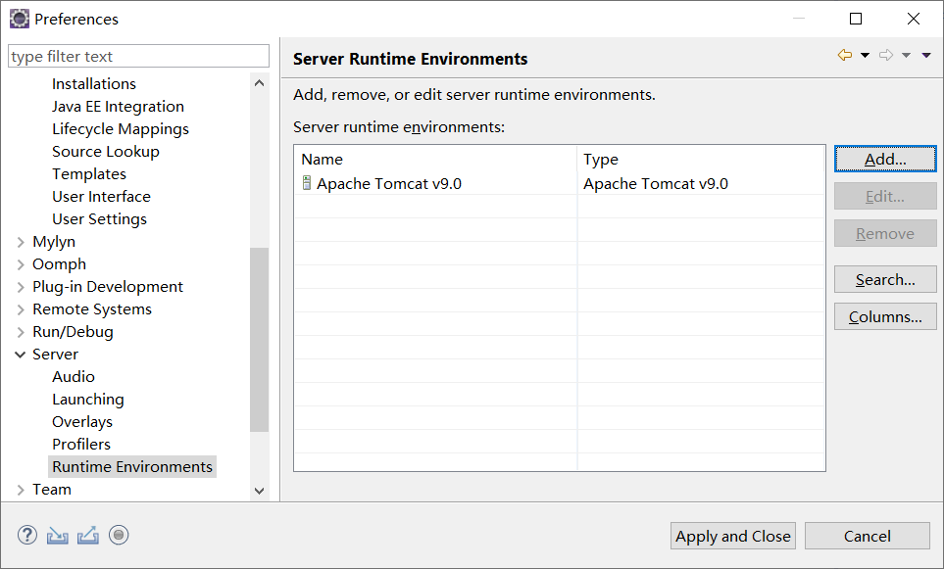Click the Preferences window title icon
The width and height of the screenshot is (944, 569).
point(19,19)
